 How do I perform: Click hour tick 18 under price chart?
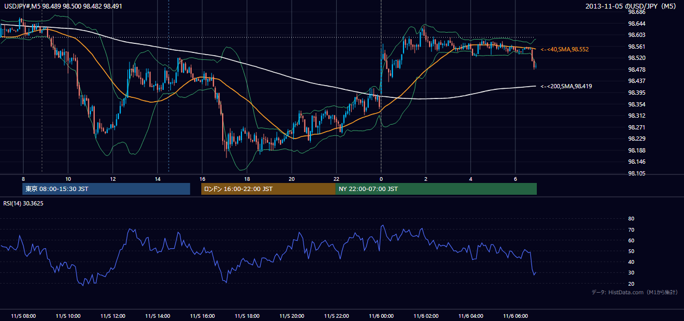pyautogui.click(x=247, y=179)
